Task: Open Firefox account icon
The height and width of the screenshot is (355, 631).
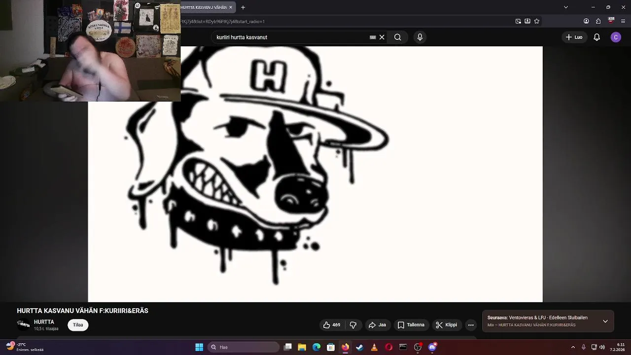Action: 586,21
